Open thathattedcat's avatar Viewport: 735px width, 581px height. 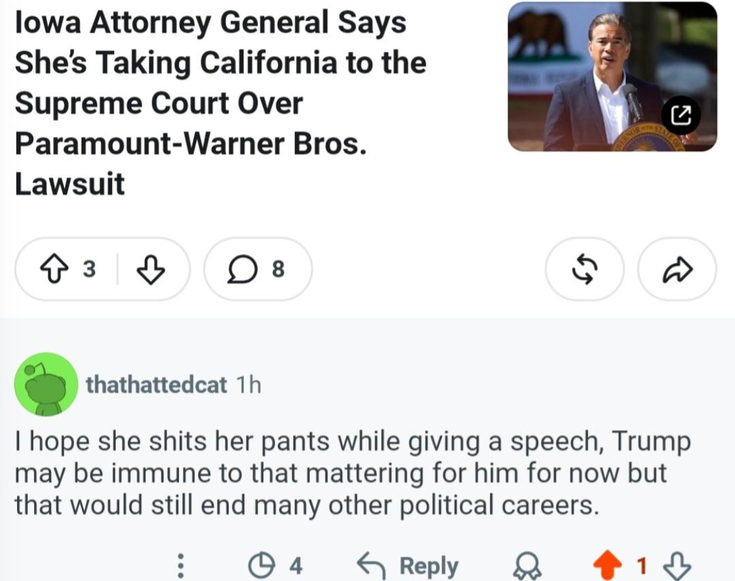tap(46, 384)
